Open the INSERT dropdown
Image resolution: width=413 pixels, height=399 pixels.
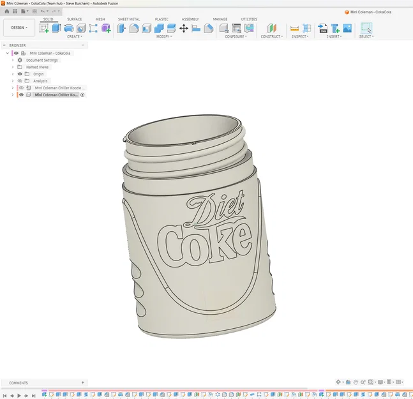click(x=334, y=36)
